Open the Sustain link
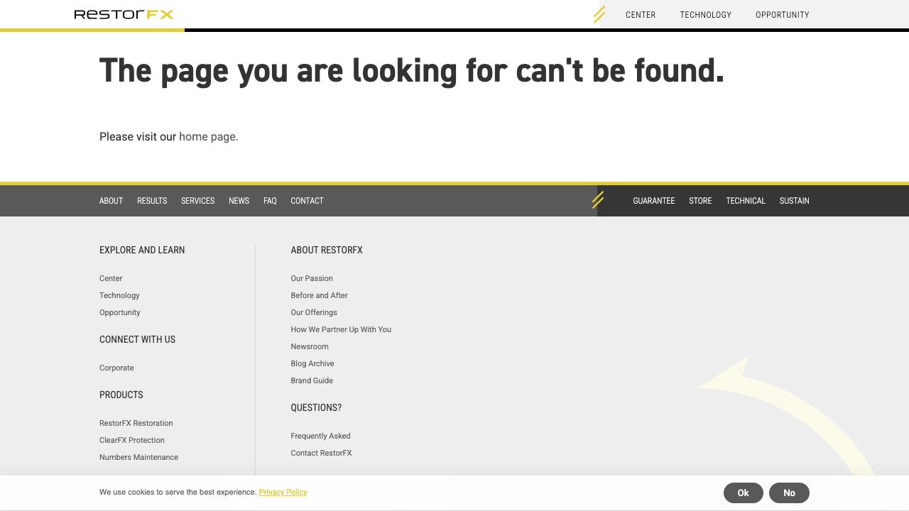Screen dimensions: 909x511 (794, 201)
